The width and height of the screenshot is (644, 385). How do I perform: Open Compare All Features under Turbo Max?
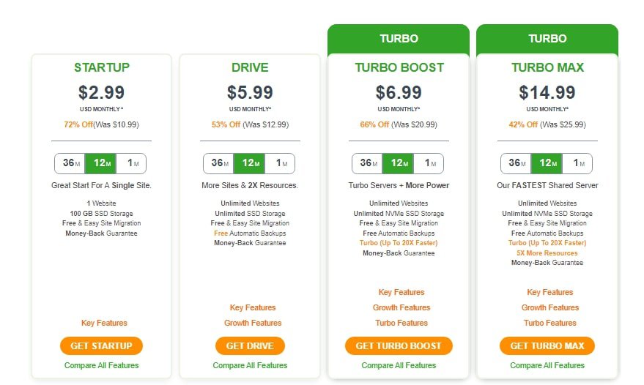[547, 365]
